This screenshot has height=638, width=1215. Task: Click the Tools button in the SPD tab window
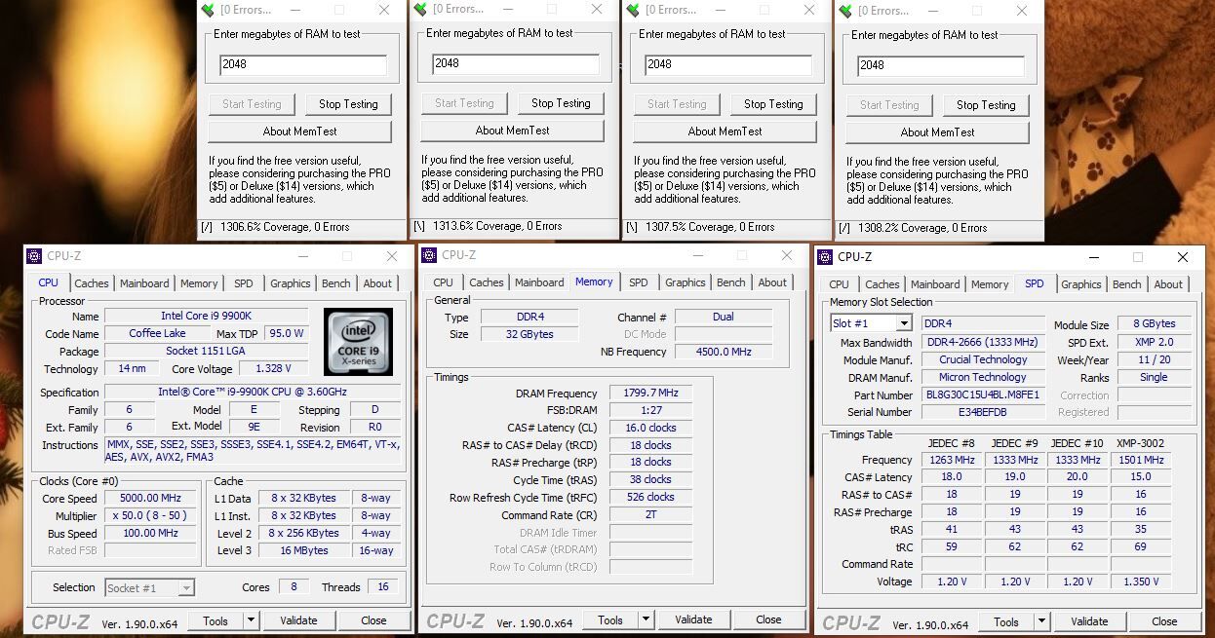1006,621
